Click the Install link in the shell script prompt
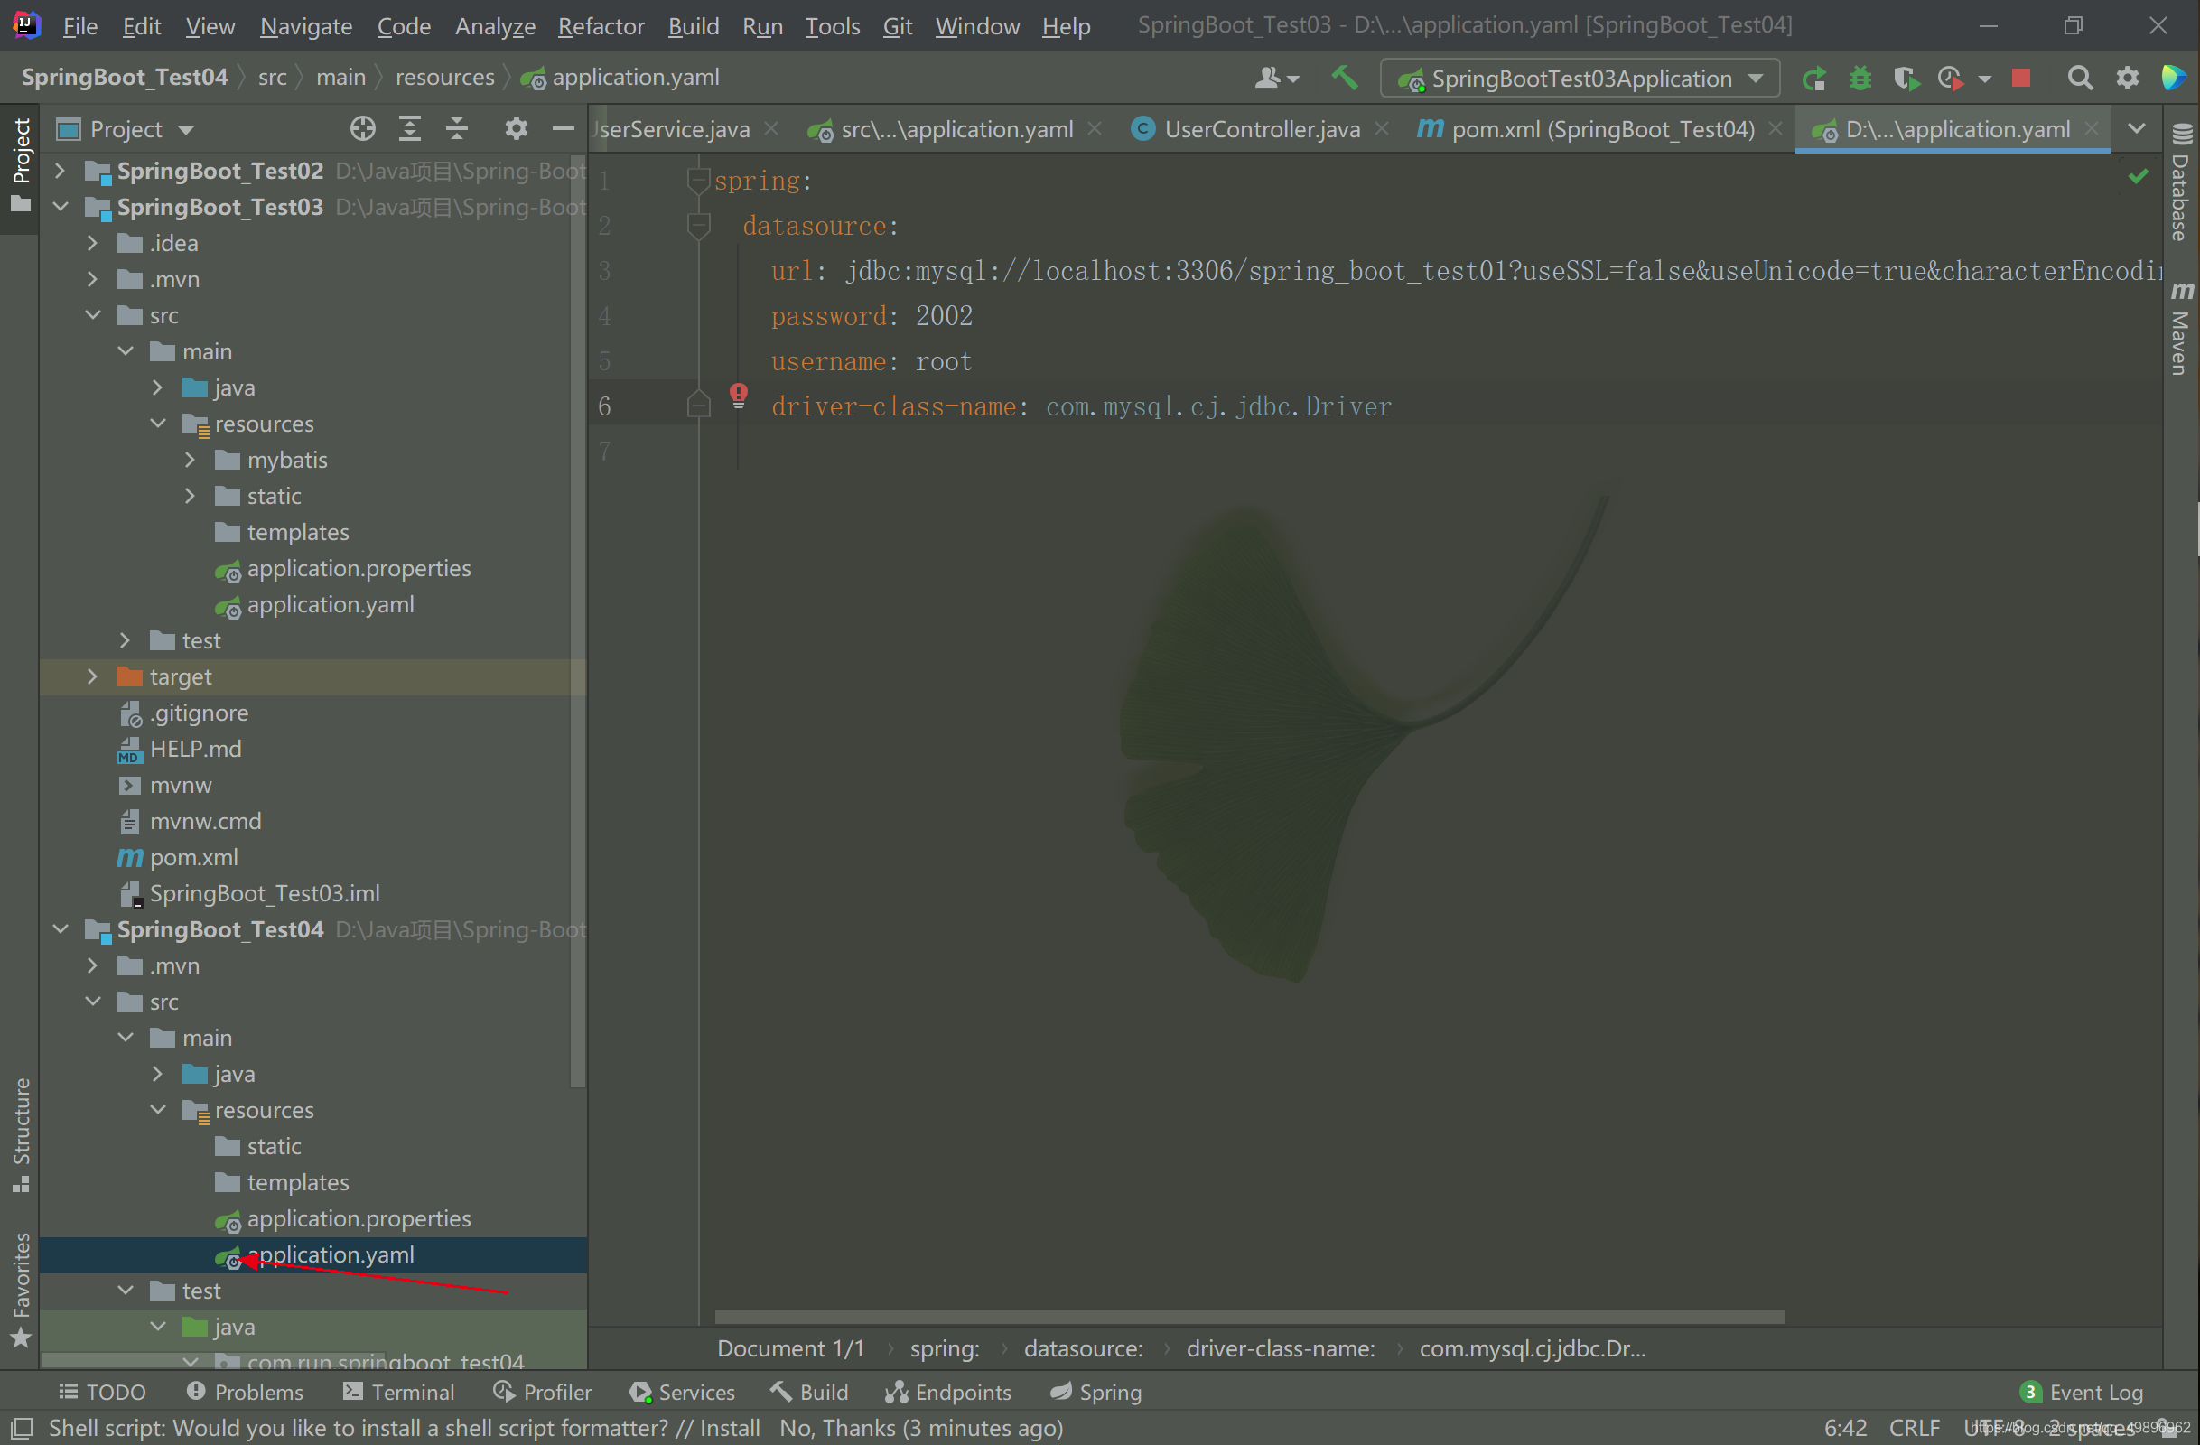Image resolution: width=2200 pixels, height=1445 pixels. tap(734, 1427)
